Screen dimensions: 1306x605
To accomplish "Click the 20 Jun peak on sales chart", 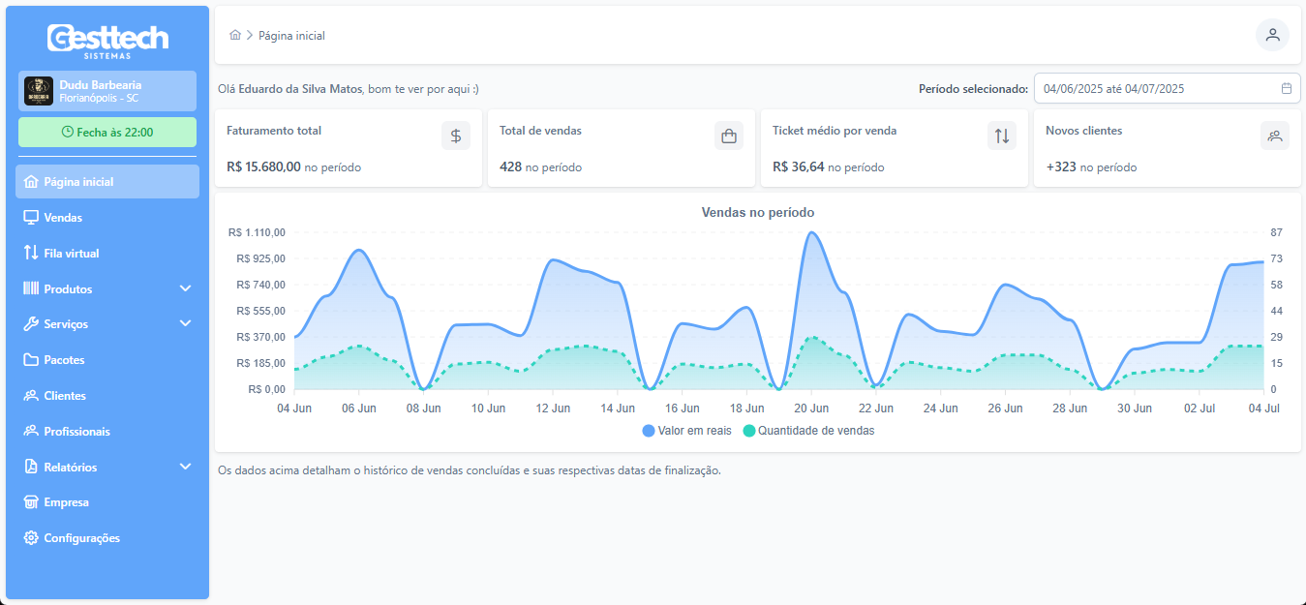I will (x=811, y=233).
